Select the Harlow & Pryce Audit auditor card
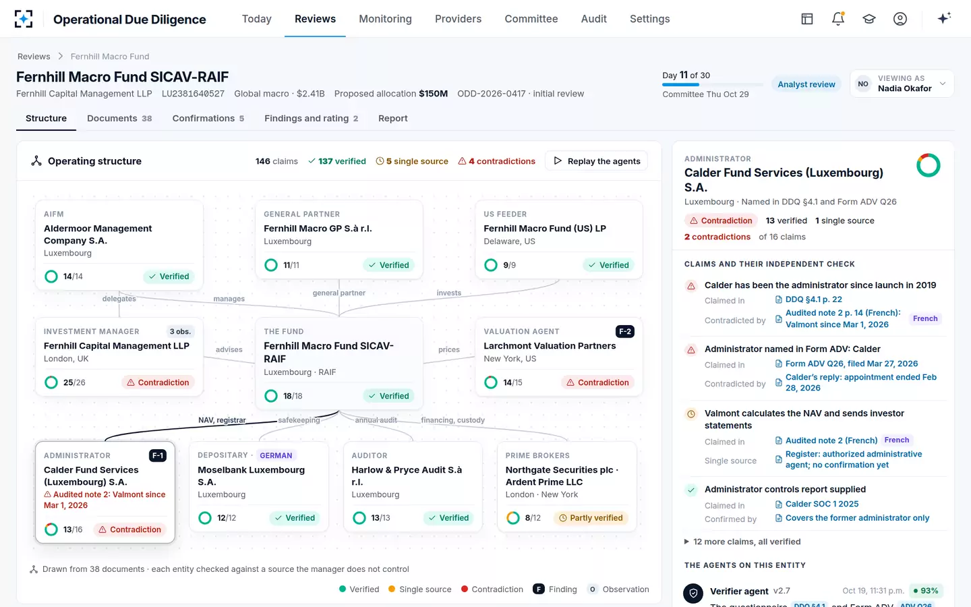This screenshot has width=971, height=607. 413,486
